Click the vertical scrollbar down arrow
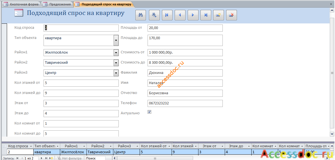335x160 pixels. point(332,134)
